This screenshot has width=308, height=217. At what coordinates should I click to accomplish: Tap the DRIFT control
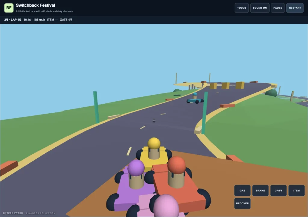pos(278,190)
